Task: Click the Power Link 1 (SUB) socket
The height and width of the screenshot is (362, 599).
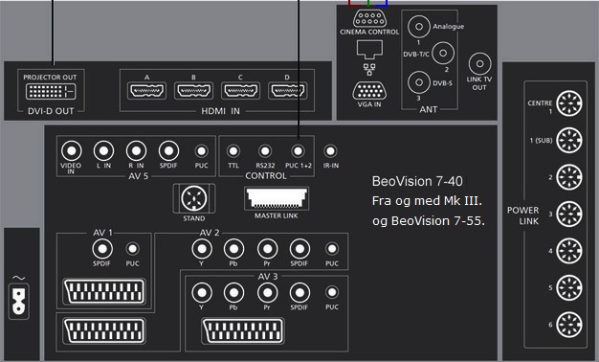Action: point(569,140)
